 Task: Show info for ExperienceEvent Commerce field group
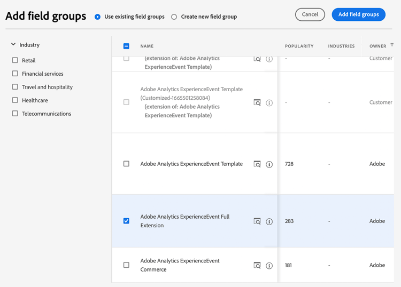(269, 266)
